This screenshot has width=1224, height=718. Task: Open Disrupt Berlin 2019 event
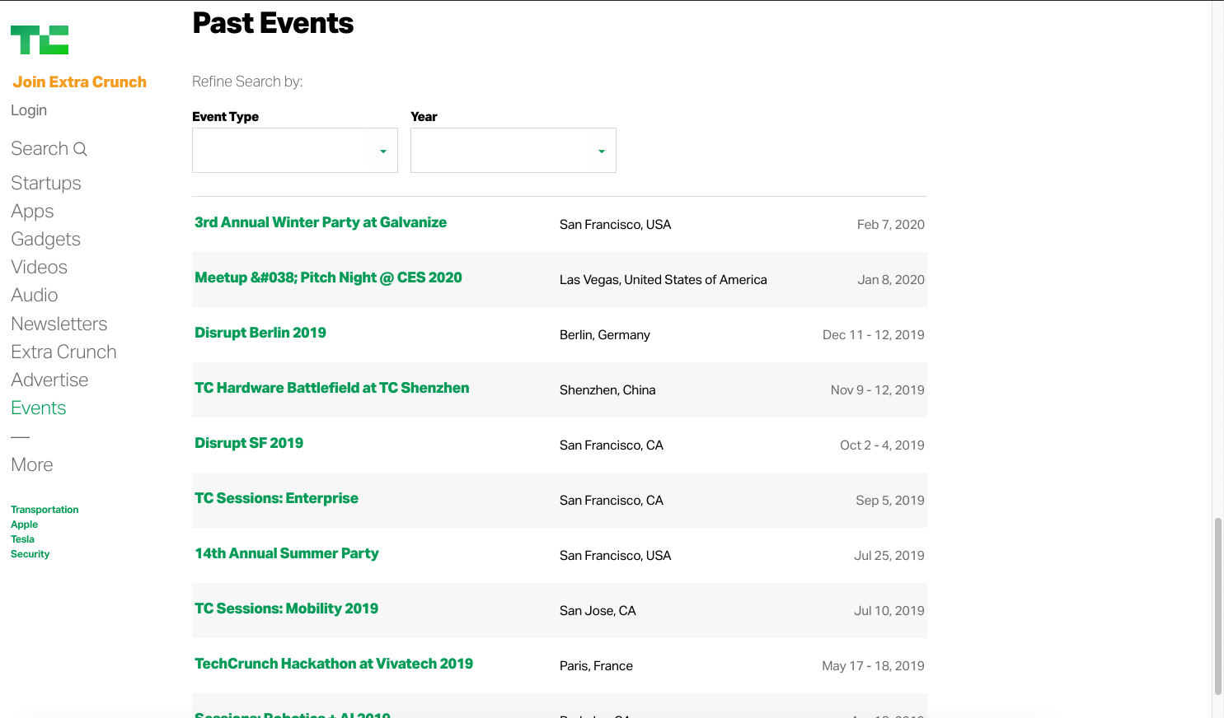(x=260, y=333)
